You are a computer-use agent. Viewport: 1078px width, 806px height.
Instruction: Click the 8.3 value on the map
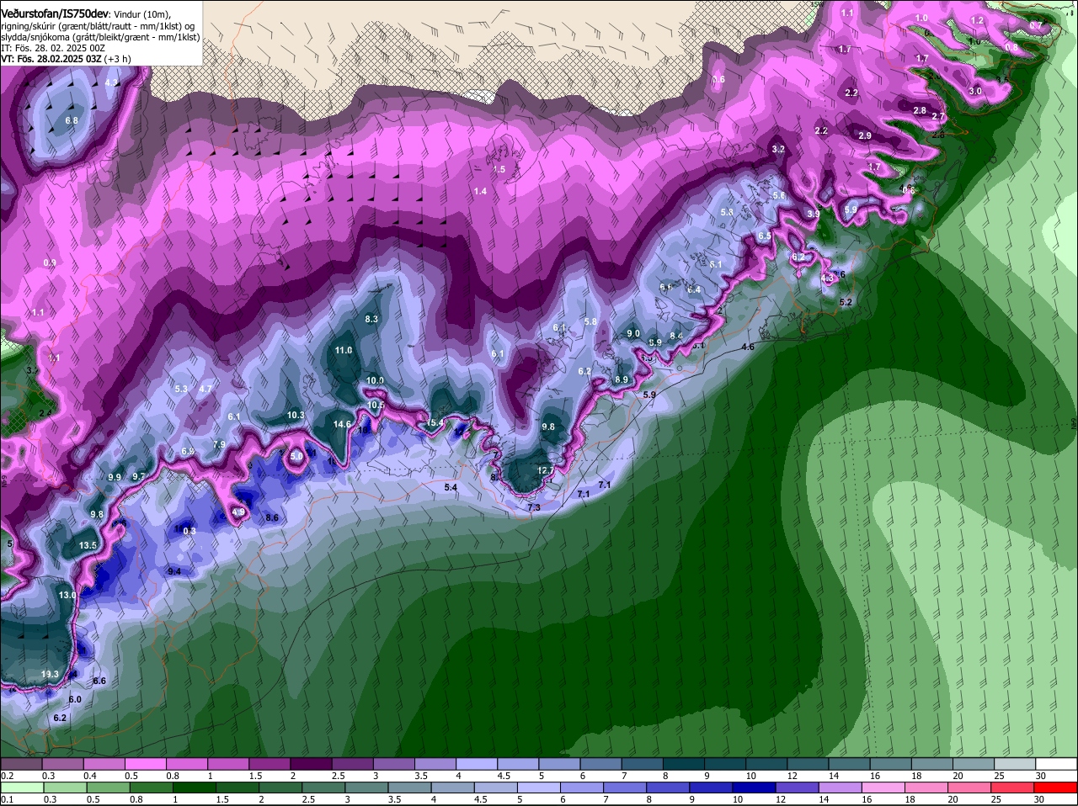click(371, 319)
